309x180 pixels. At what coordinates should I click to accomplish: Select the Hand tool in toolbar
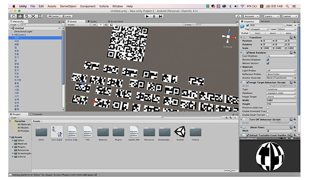(x=14, y=16)
